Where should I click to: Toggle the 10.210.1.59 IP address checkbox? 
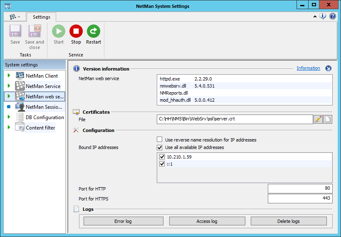pyautogui.click(x=162, y=157)
